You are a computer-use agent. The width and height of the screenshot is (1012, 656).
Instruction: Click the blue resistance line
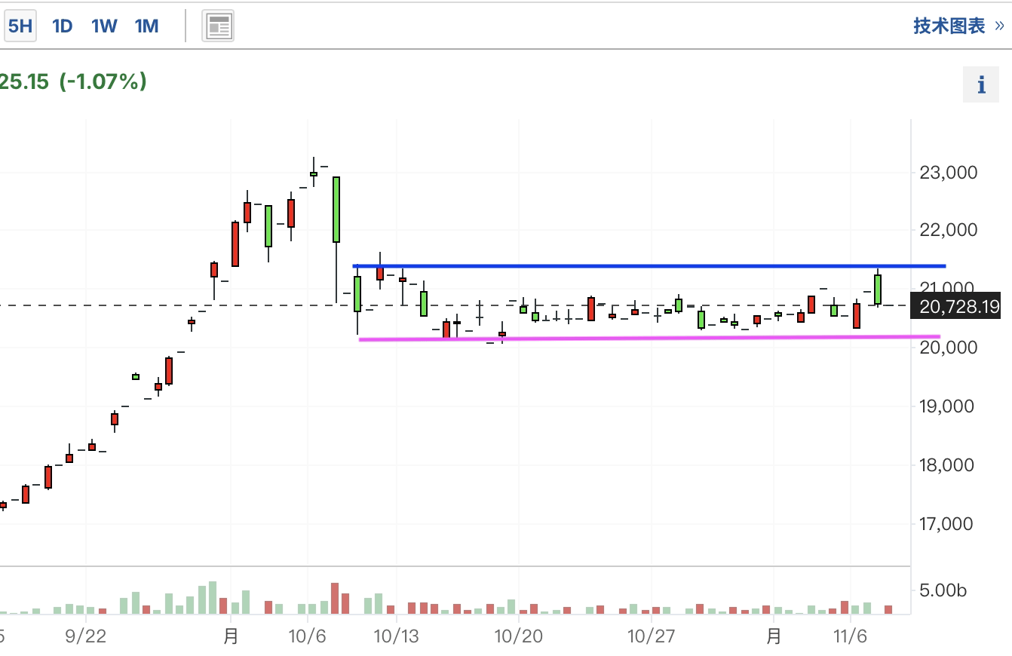click(x=649, y=265)
